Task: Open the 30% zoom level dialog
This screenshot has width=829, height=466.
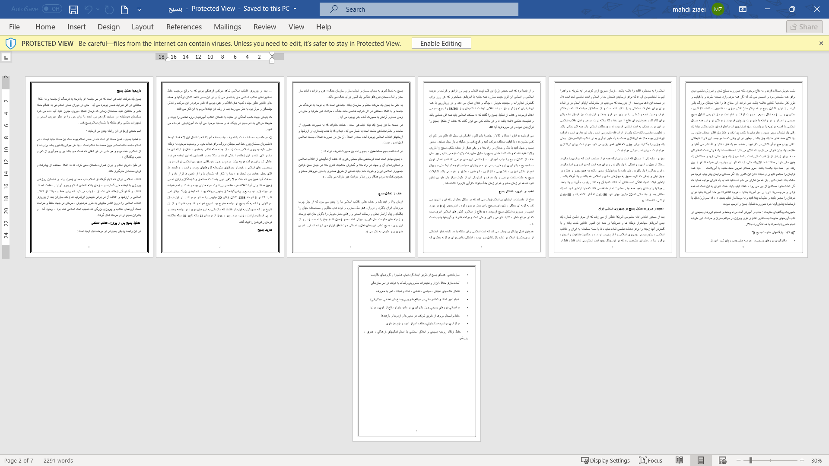Action: [x=816, y=460]
